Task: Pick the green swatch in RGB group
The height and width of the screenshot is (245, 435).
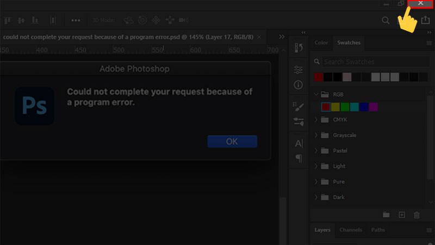Action: pos(345,107)
